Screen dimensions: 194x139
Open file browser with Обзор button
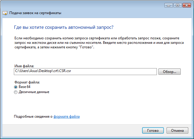coord(170,72)
